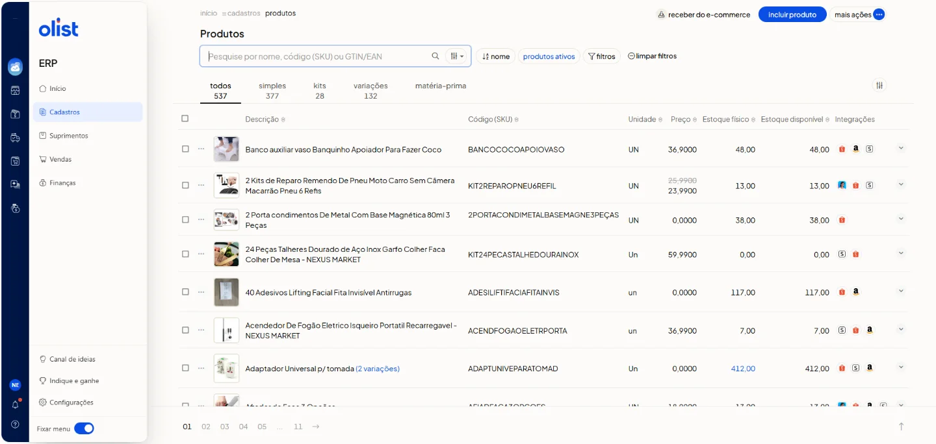Click Shopee icon in 2 Porta condimentos row

(x=842, y=220)
